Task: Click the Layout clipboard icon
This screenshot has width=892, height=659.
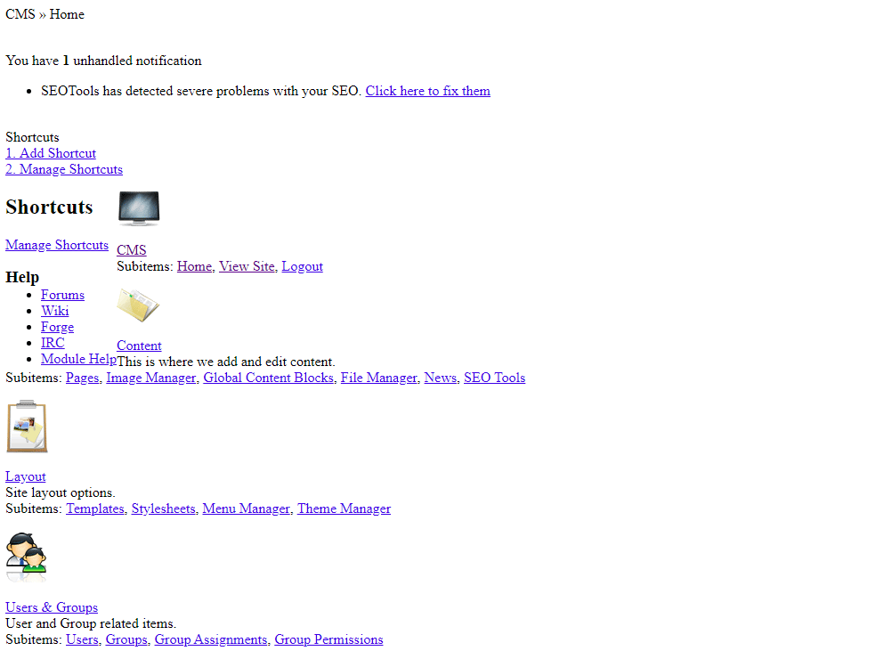Action: tap(27, 427)
